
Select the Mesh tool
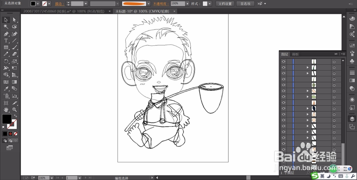pyautogui.click(x=6, y=82)
